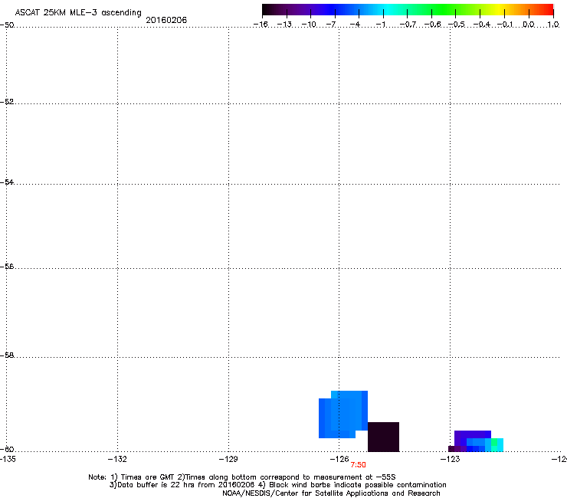567x498 pixels.
Task: Click the -0.7 colorbar label
Action: click(408, 25)
